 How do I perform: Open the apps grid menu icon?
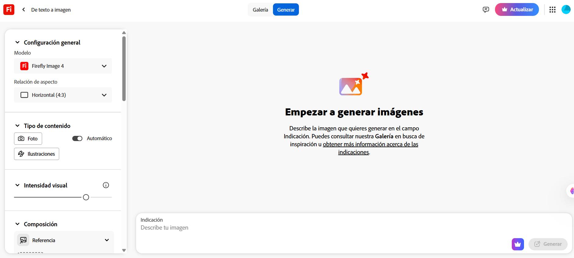552,10
